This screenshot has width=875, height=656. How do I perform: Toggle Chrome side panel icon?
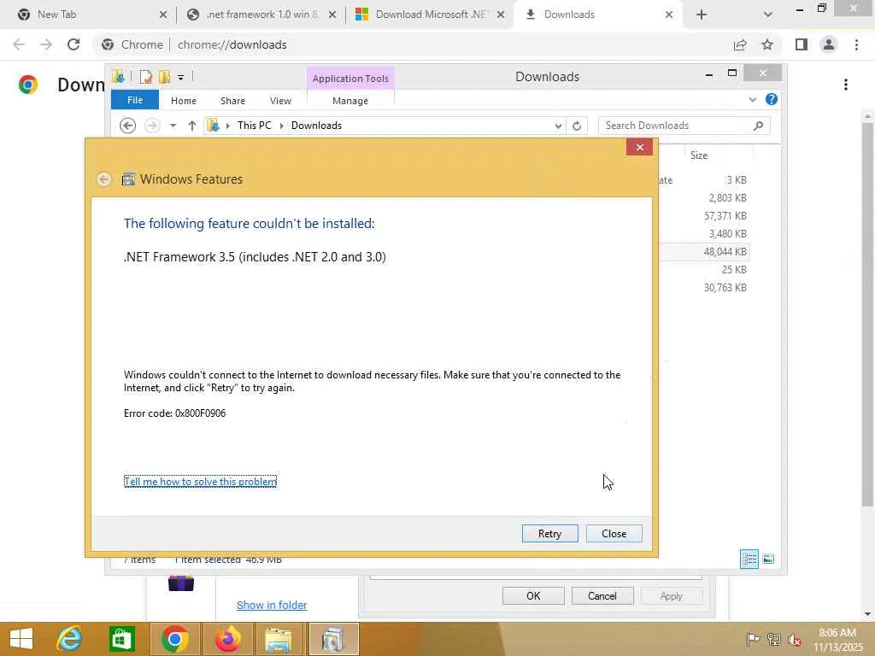802,44
